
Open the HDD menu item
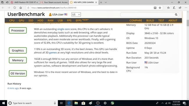[40, 20]
